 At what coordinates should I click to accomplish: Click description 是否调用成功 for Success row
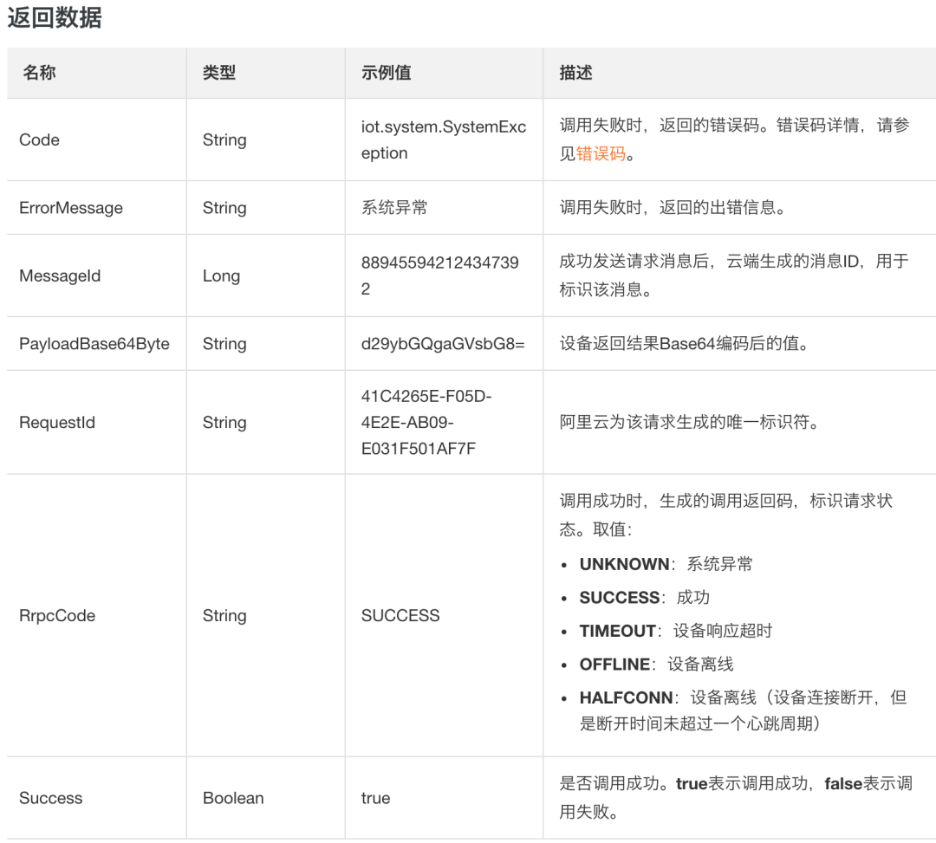pos(736,798)
